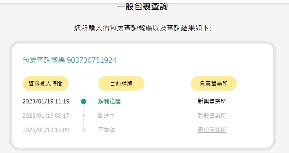Click the gray 配送中 timeline dot

coord(84,116)
